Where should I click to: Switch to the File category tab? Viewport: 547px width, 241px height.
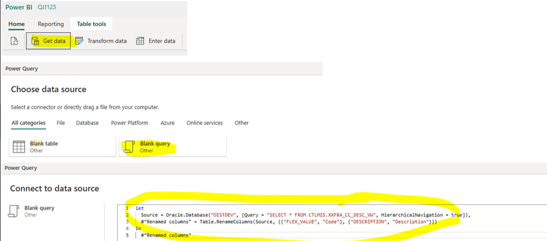[61, 123]
